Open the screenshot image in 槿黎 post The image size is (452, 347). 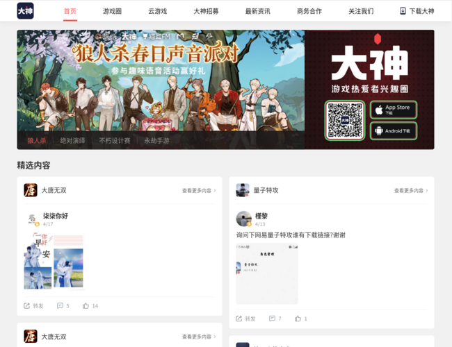[267, 273]
